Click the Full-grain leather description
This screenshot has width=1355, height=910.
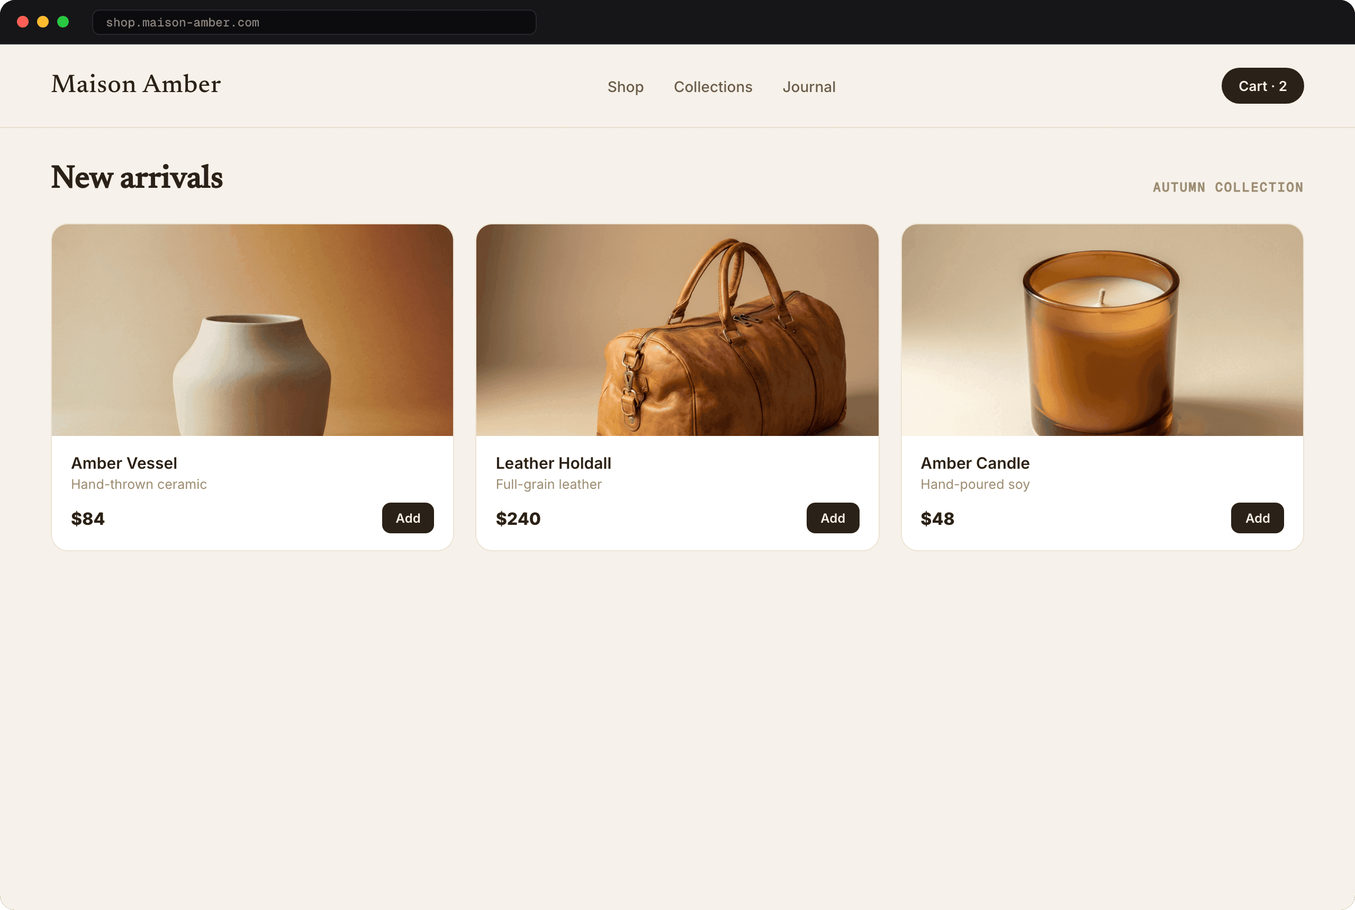[x=549, y=484]
